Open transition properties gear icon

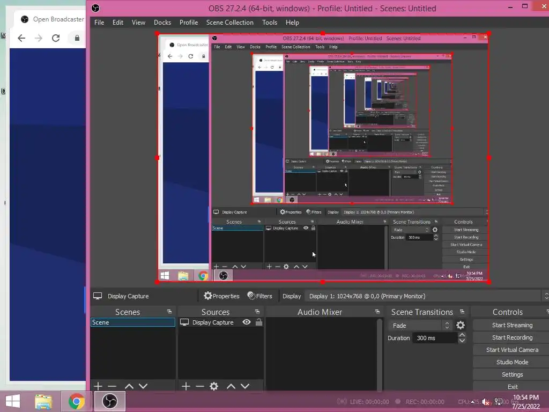[461, 326]
